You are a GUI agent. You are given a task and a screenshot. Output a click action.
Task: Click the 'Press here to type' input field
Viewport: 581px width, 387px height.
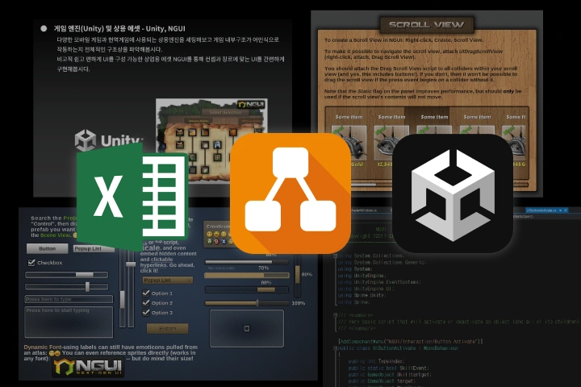coord(69,299)
